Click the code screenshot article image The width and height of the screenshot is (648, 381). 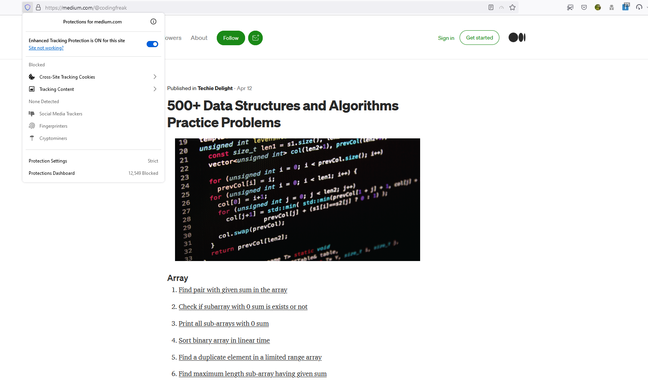pos(298,200)
